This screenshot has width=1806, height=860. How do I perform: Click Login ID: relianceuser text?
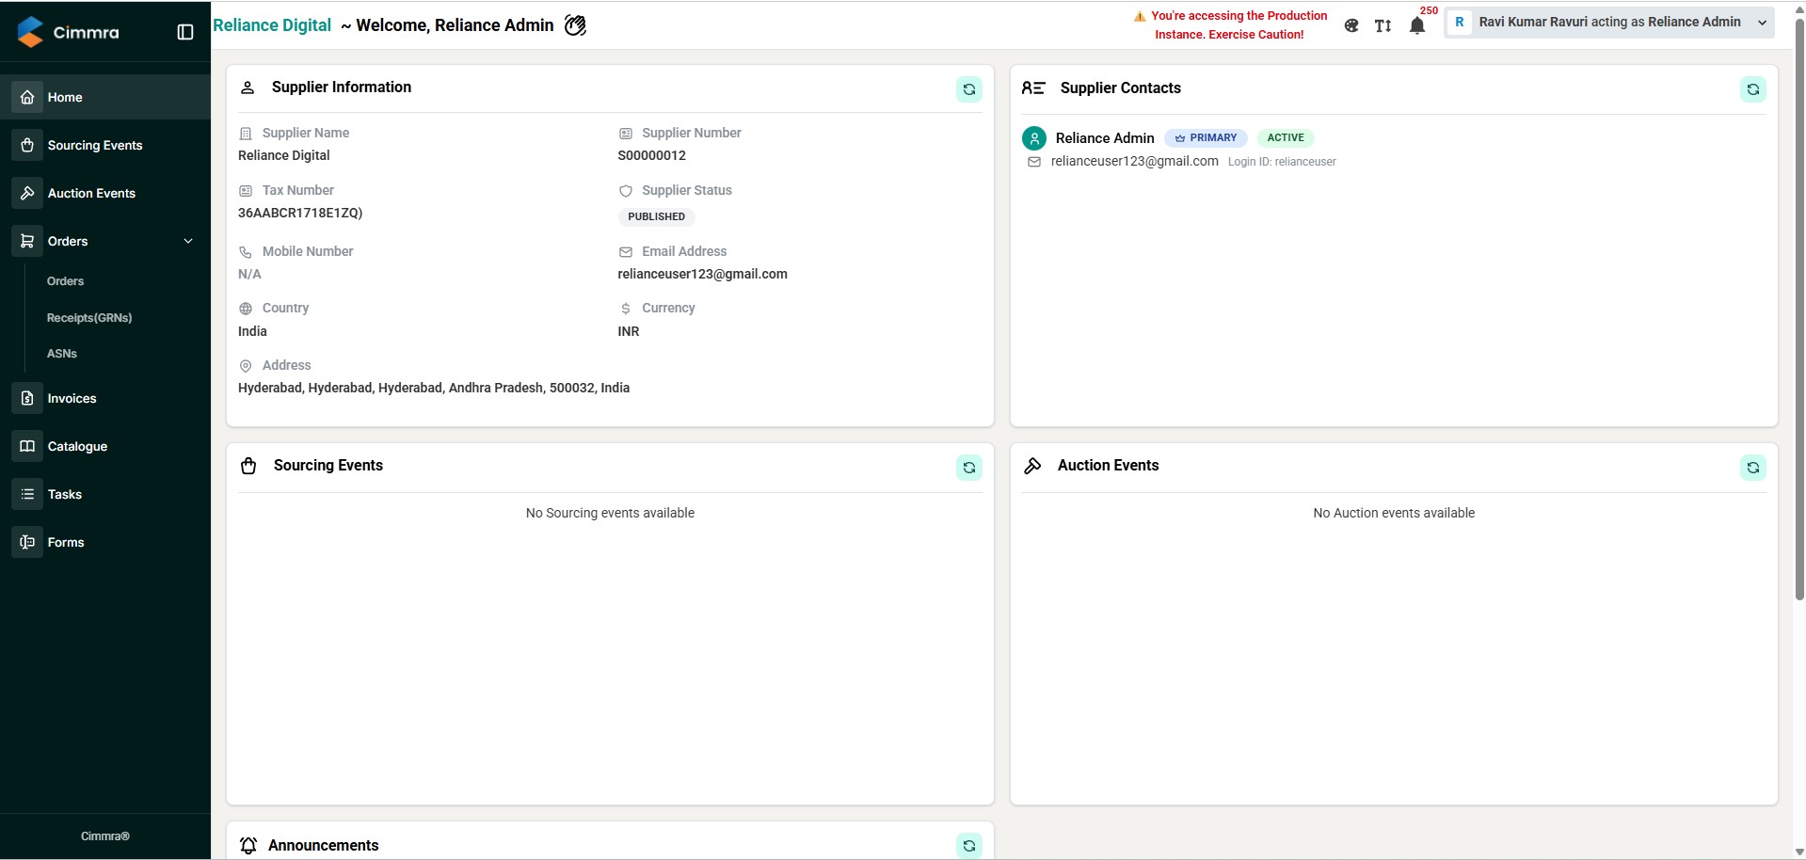point(1282,162)
